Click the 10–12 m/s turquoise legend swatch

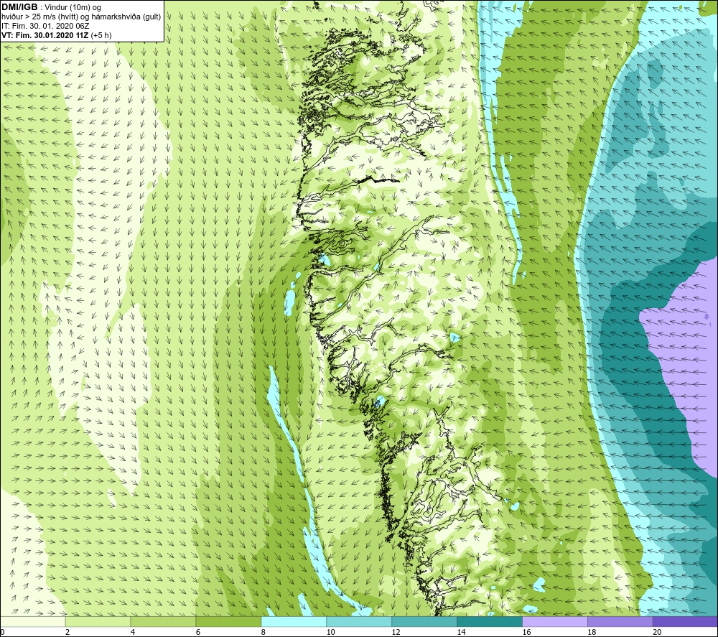tap(359, 621)
